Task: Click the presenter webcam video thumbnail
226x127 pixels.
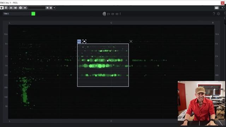Action: (201, 103)
